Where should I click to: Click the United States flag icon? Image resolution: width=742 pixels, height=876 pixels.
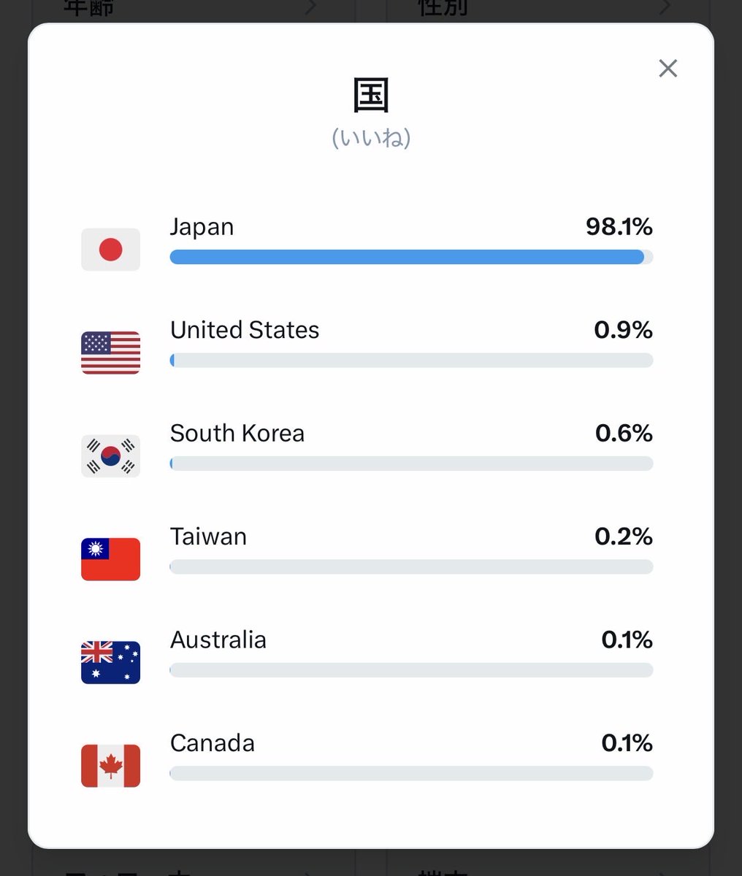click(x=110, y=353)
